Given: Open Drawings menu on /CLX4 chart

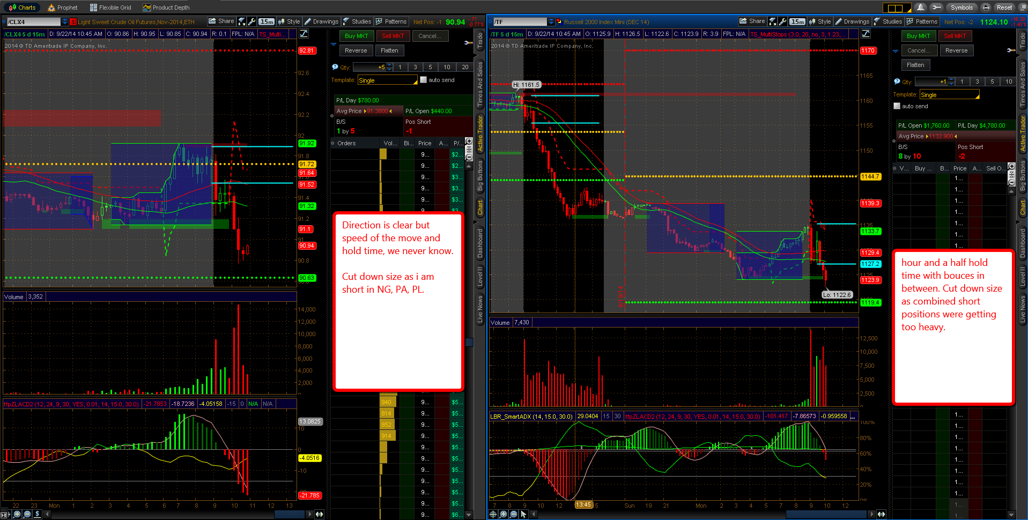Looking at the screenshot, I should [321, 21].
